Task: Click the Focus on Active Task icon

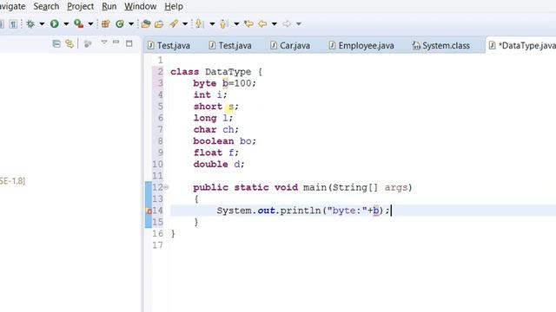Action: coord(88,43)
